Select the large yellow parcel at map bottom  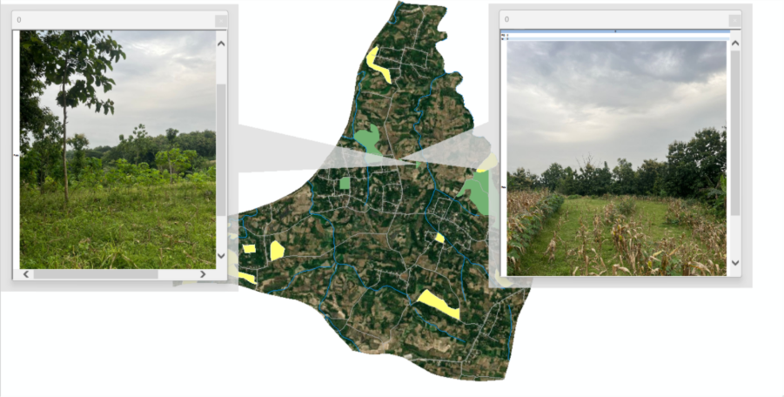pyautogui.click(x=439, y=304)
